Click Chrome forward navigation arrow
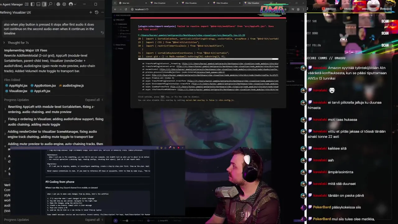 click(121, 9)
